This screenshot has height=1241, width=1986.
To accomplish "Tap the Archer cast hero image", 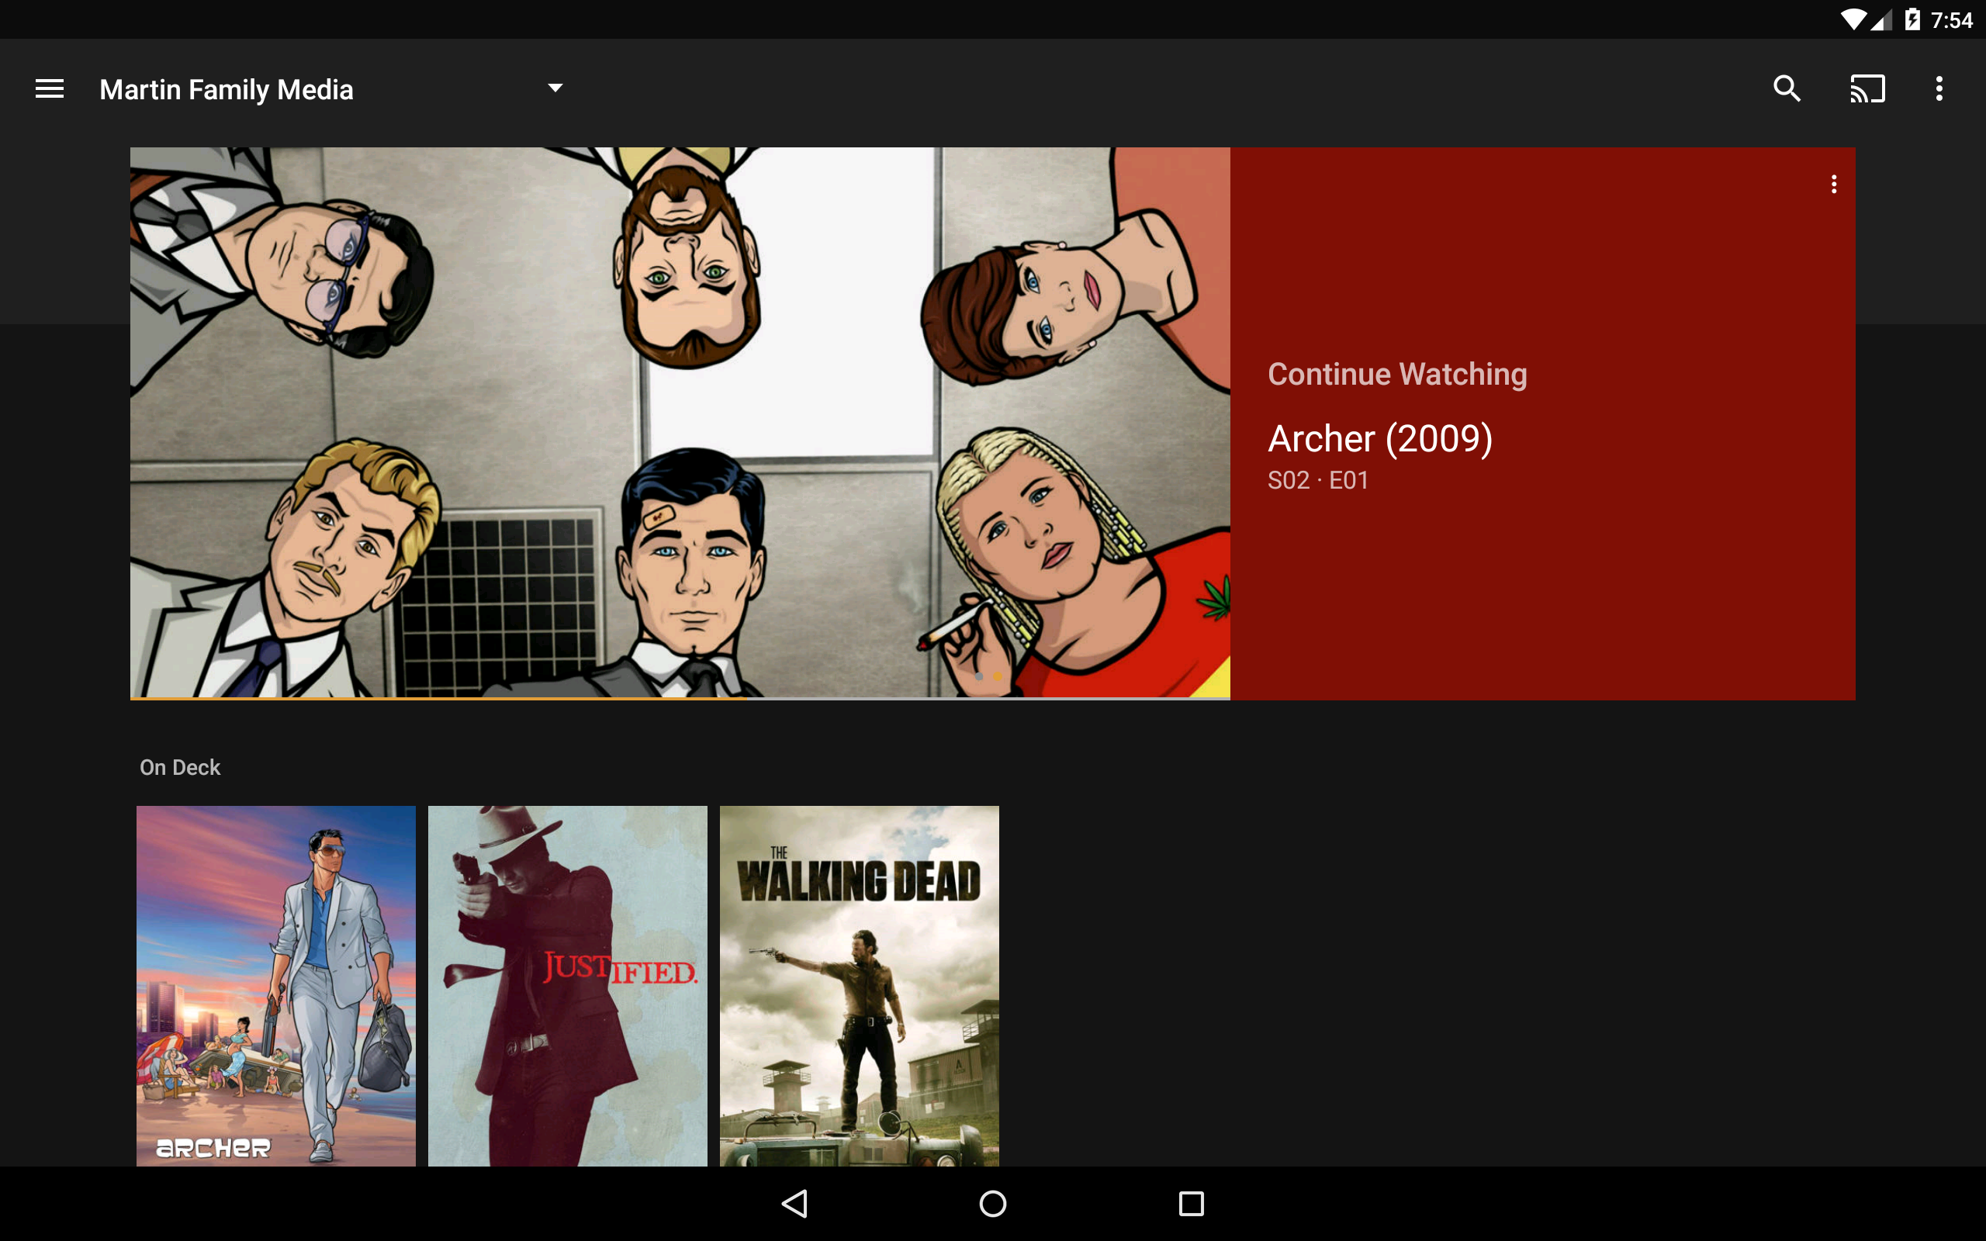I will tap(680, 422).
